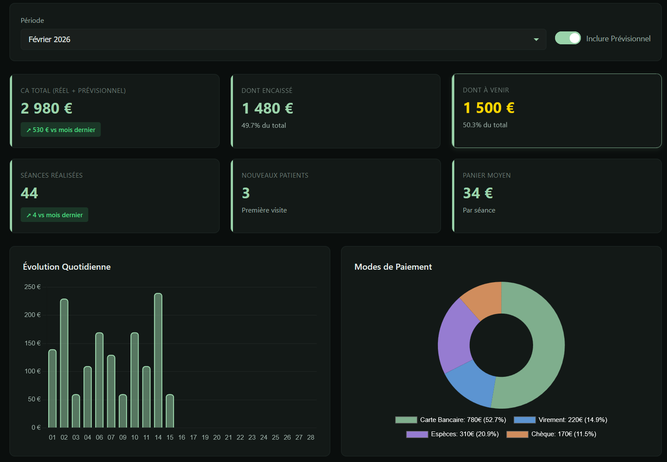Toggle the Chèque orange legend swatch
Image resolution: width=667 pixels, height=462 pixels.
click(517, 434)
